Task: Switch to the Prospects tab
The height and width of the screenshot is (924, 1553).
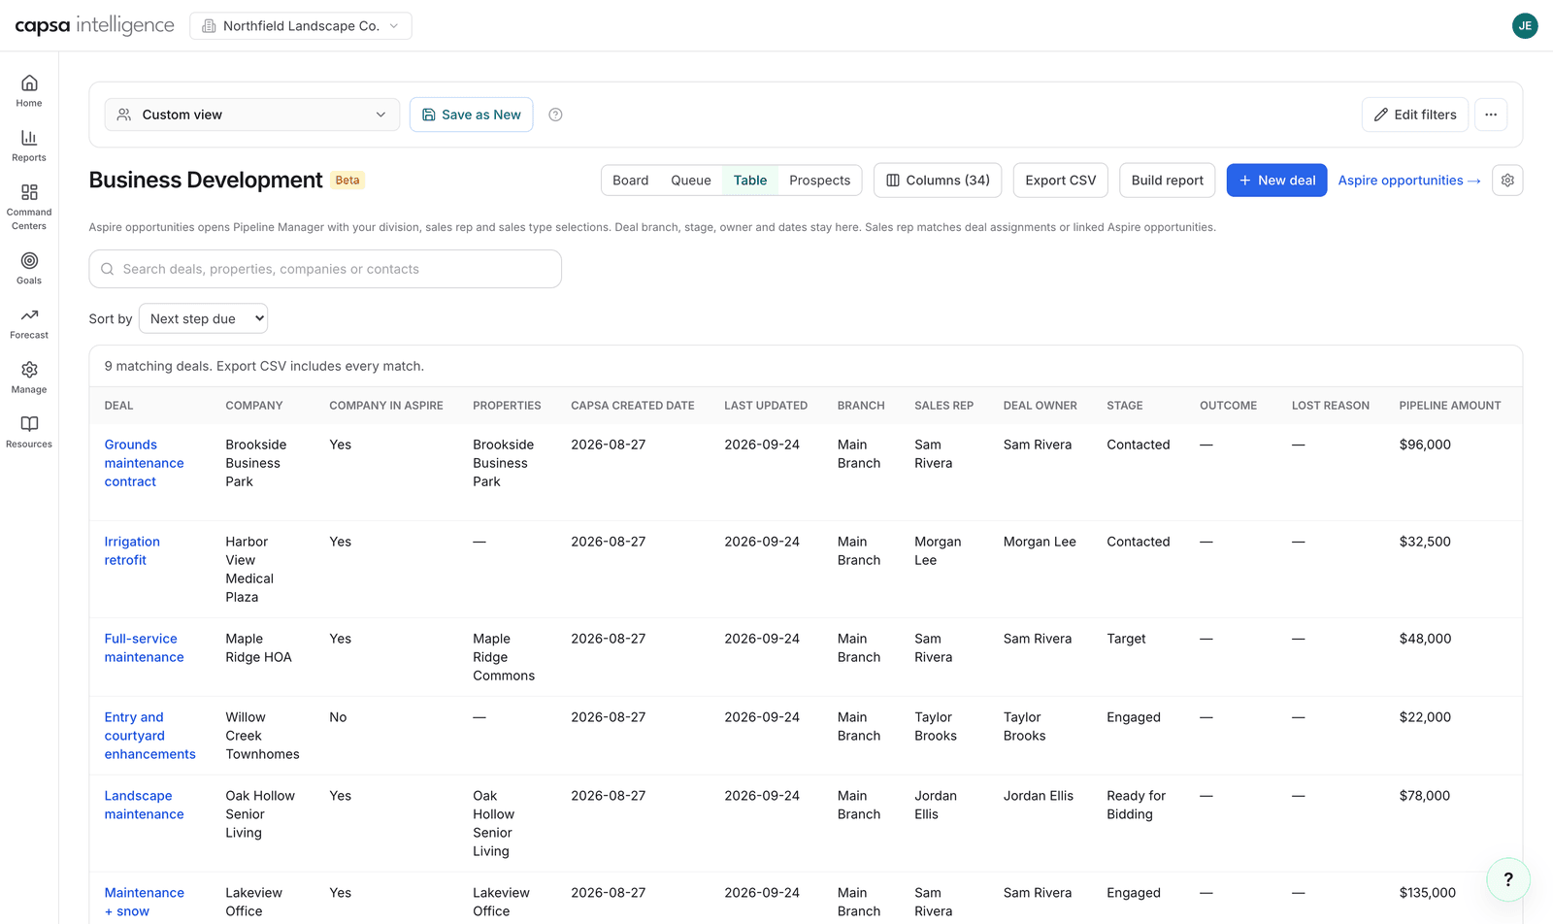Action: [819, 181]
